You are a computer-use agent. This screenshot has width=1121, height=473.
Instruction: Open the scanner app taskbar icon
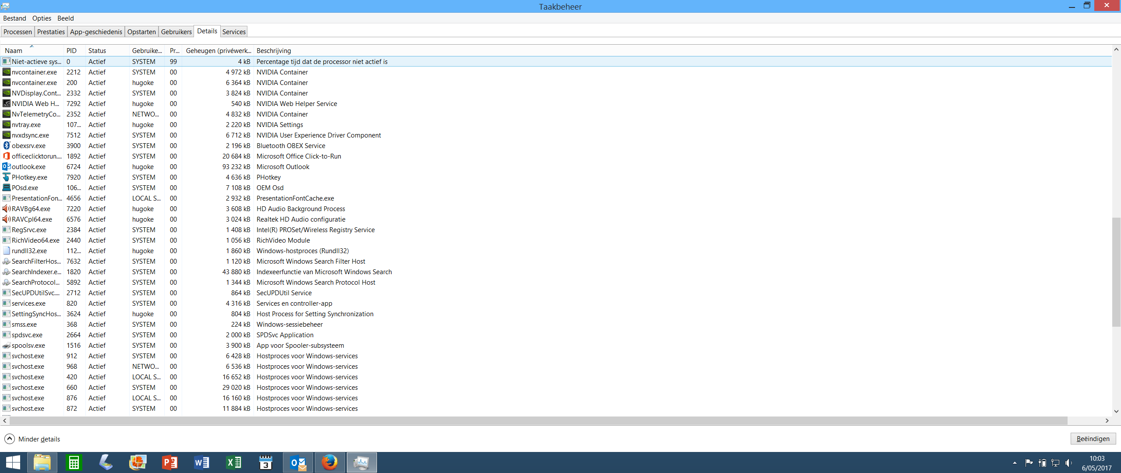pos(106,462)
